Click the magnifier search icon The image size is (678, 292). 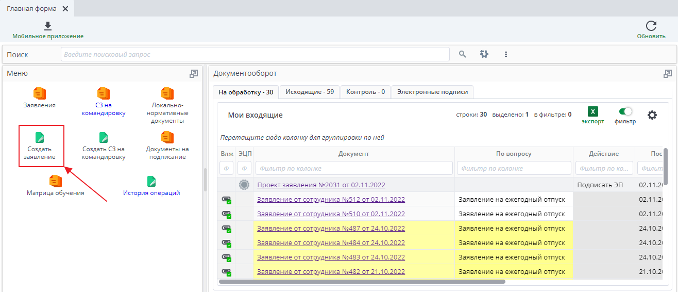tap(462, 54)
